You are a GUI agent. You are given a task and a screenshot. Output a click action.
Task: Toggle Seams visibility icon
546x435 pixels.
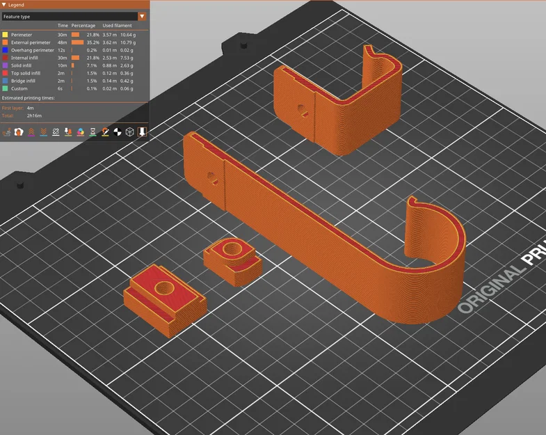pyautogui.click(x=56, y=132)
